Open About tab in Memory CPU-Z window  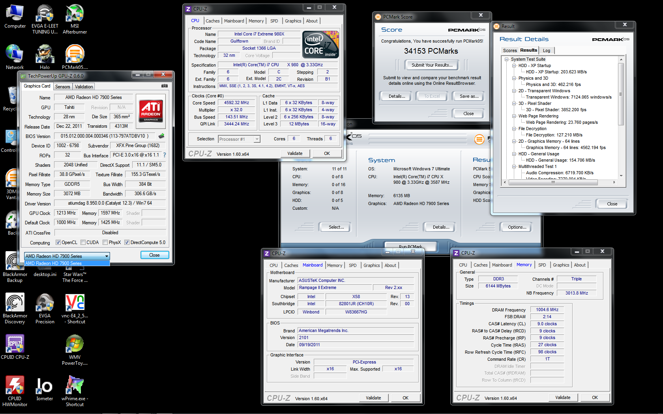point(580,265)
